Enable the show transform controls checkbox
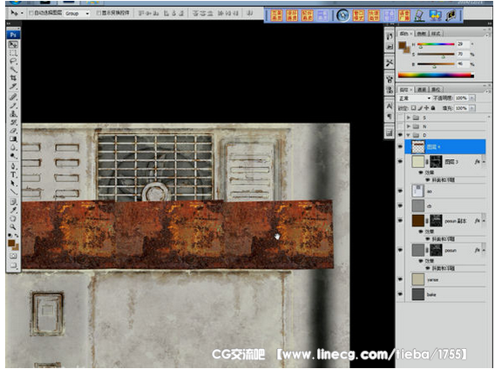The width and height of the screenshot is (495, 369). click(x=98, y=13)
